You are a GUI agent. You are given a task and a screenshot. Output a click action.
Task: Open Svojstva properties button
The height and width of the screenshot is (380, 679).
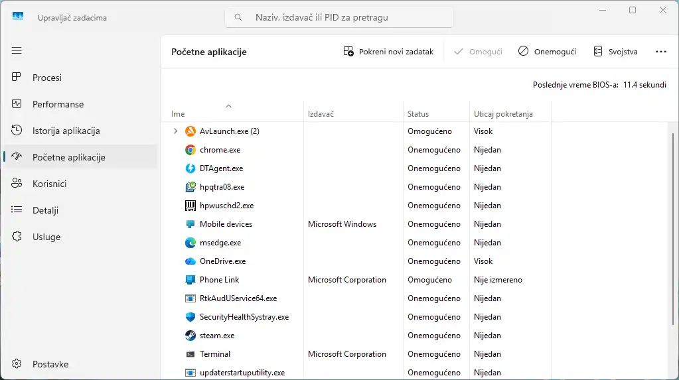point(615,52)
